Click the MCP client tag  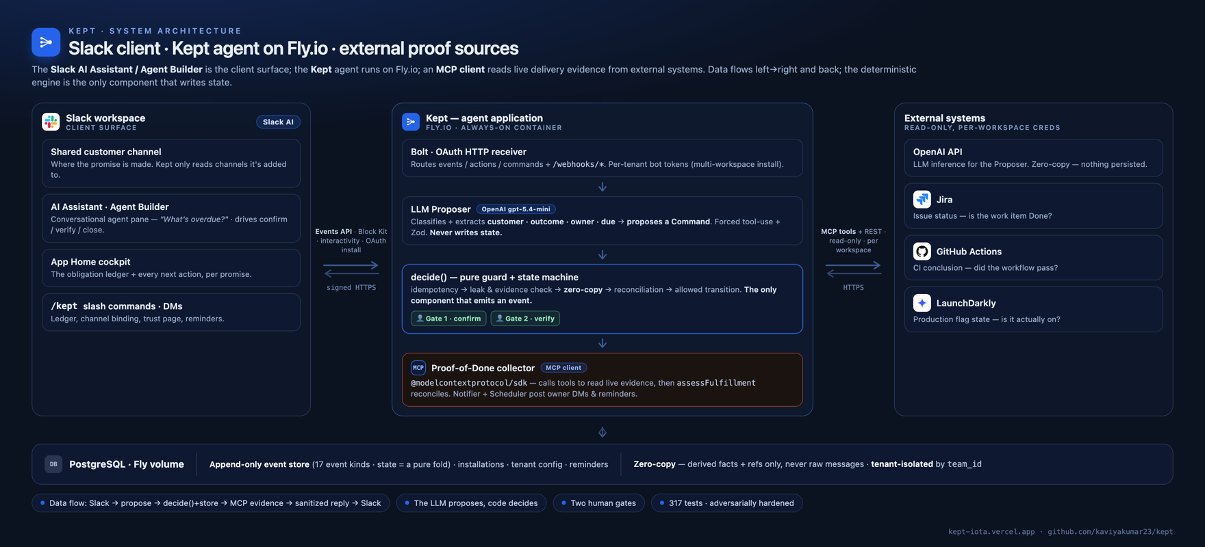(x=563, y=368)
